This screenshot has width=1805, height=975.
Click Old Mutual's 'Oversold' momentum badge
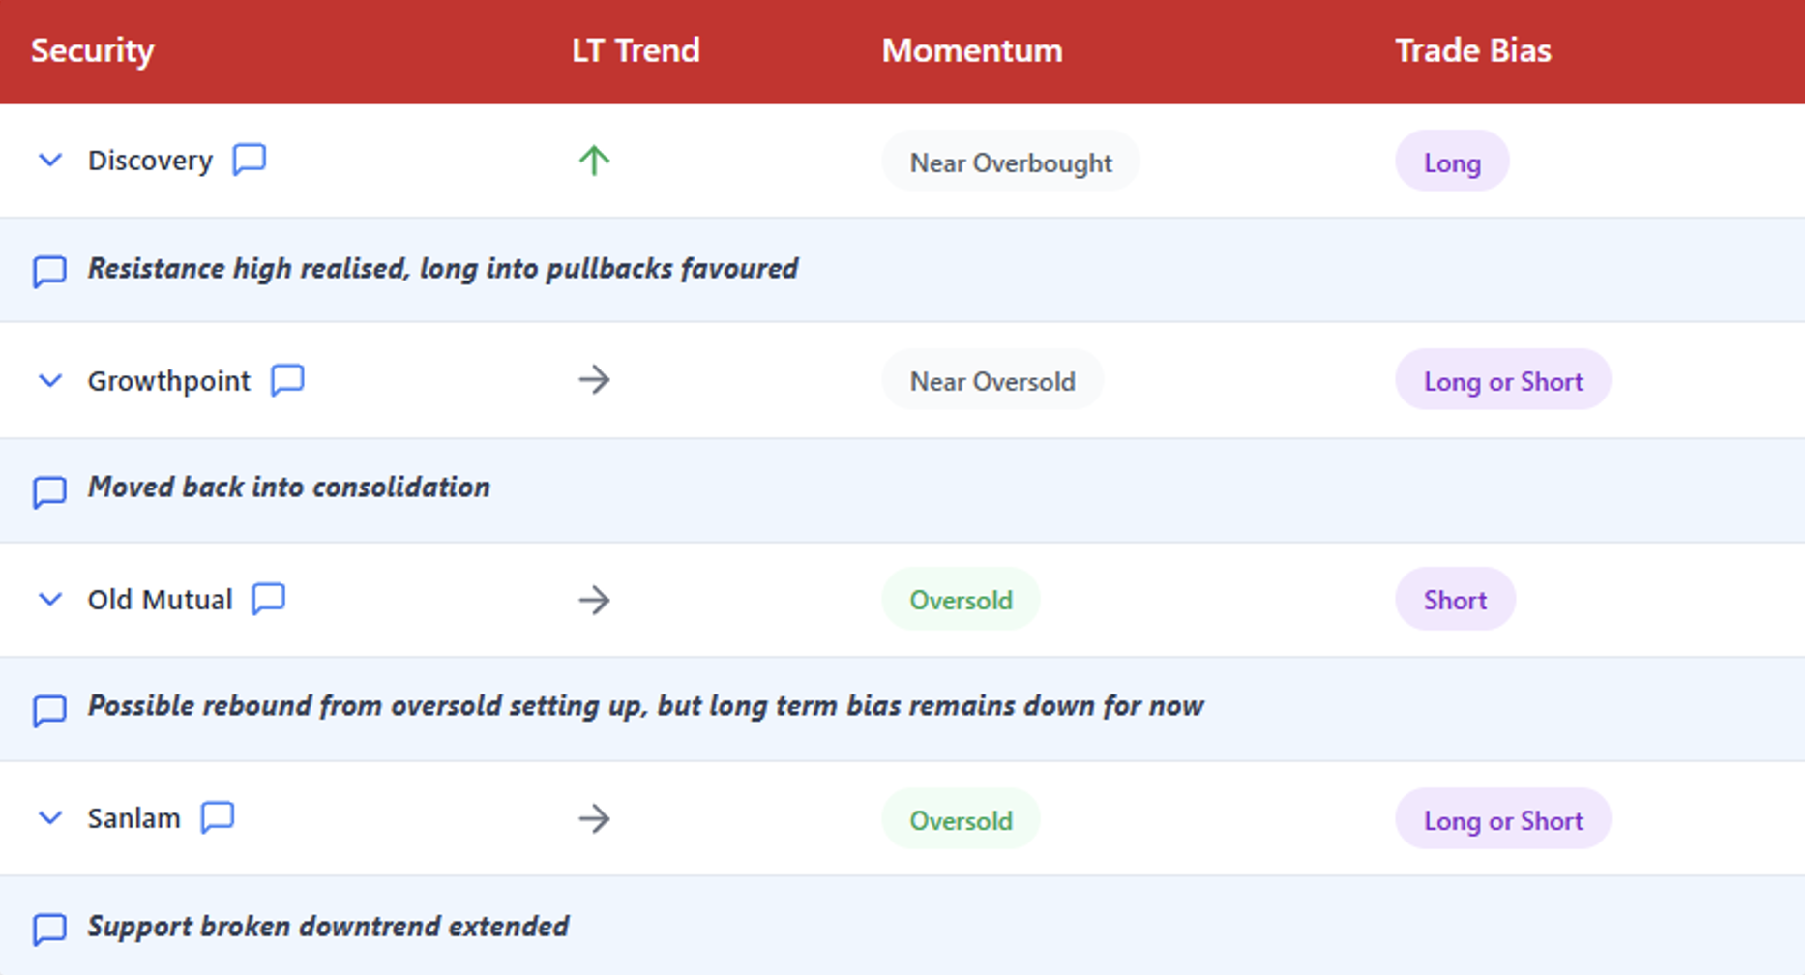pyautogui.click(x=961, y=600)
